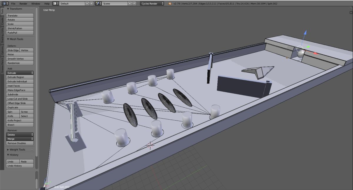Click the Scale button
The width and height of the screenshot is (353, 190).
20,24
